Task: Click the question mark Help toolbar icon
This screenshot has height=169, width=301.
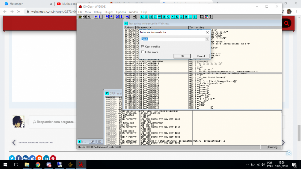Action: [211, 17]
